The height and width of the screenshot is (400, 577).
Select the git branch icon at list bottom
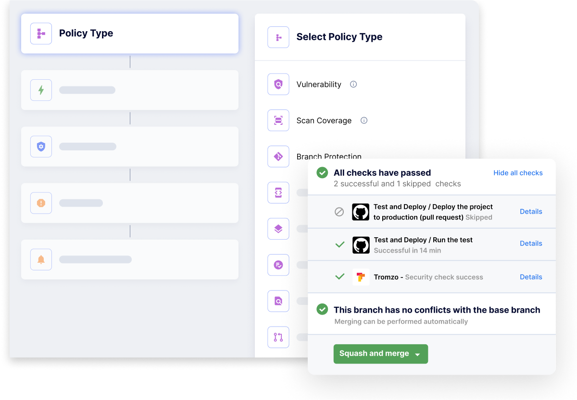pyautogui.click(x=278, y=337)
